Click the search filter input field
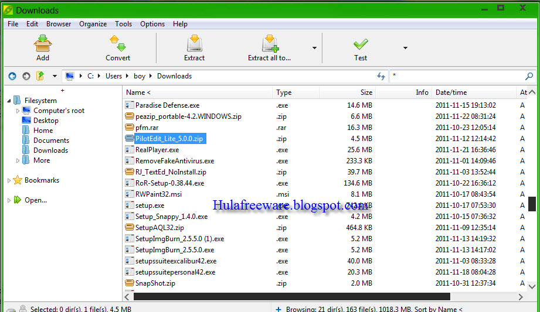540x312 pixels. pos(457,76)
